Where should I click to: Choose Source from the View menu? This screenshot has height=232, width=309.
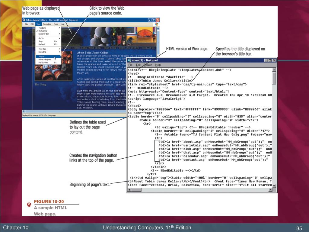[48, 56]
